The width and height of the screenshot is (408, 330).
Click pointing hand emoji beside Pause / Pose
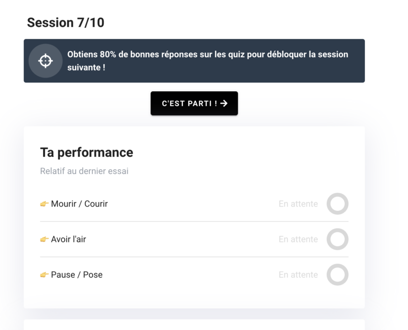[44, 275]
